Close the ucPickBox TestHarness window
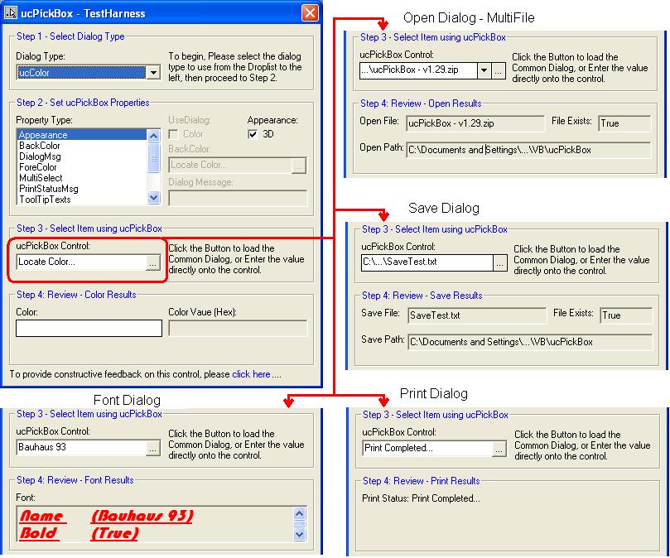Image resolution: width=670 pixels, height=558 pixels. pos(309,12)
